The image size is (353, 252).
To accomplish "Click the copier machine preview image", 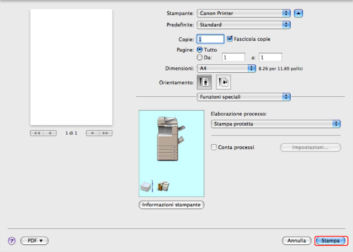I will [168, 138].
